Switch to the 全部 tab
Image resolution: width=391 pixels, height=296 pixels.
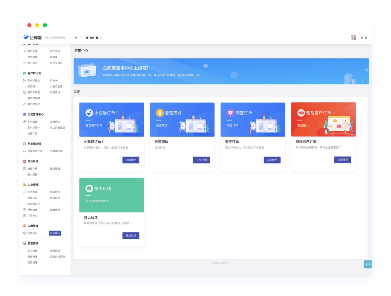tap(77, 91)
